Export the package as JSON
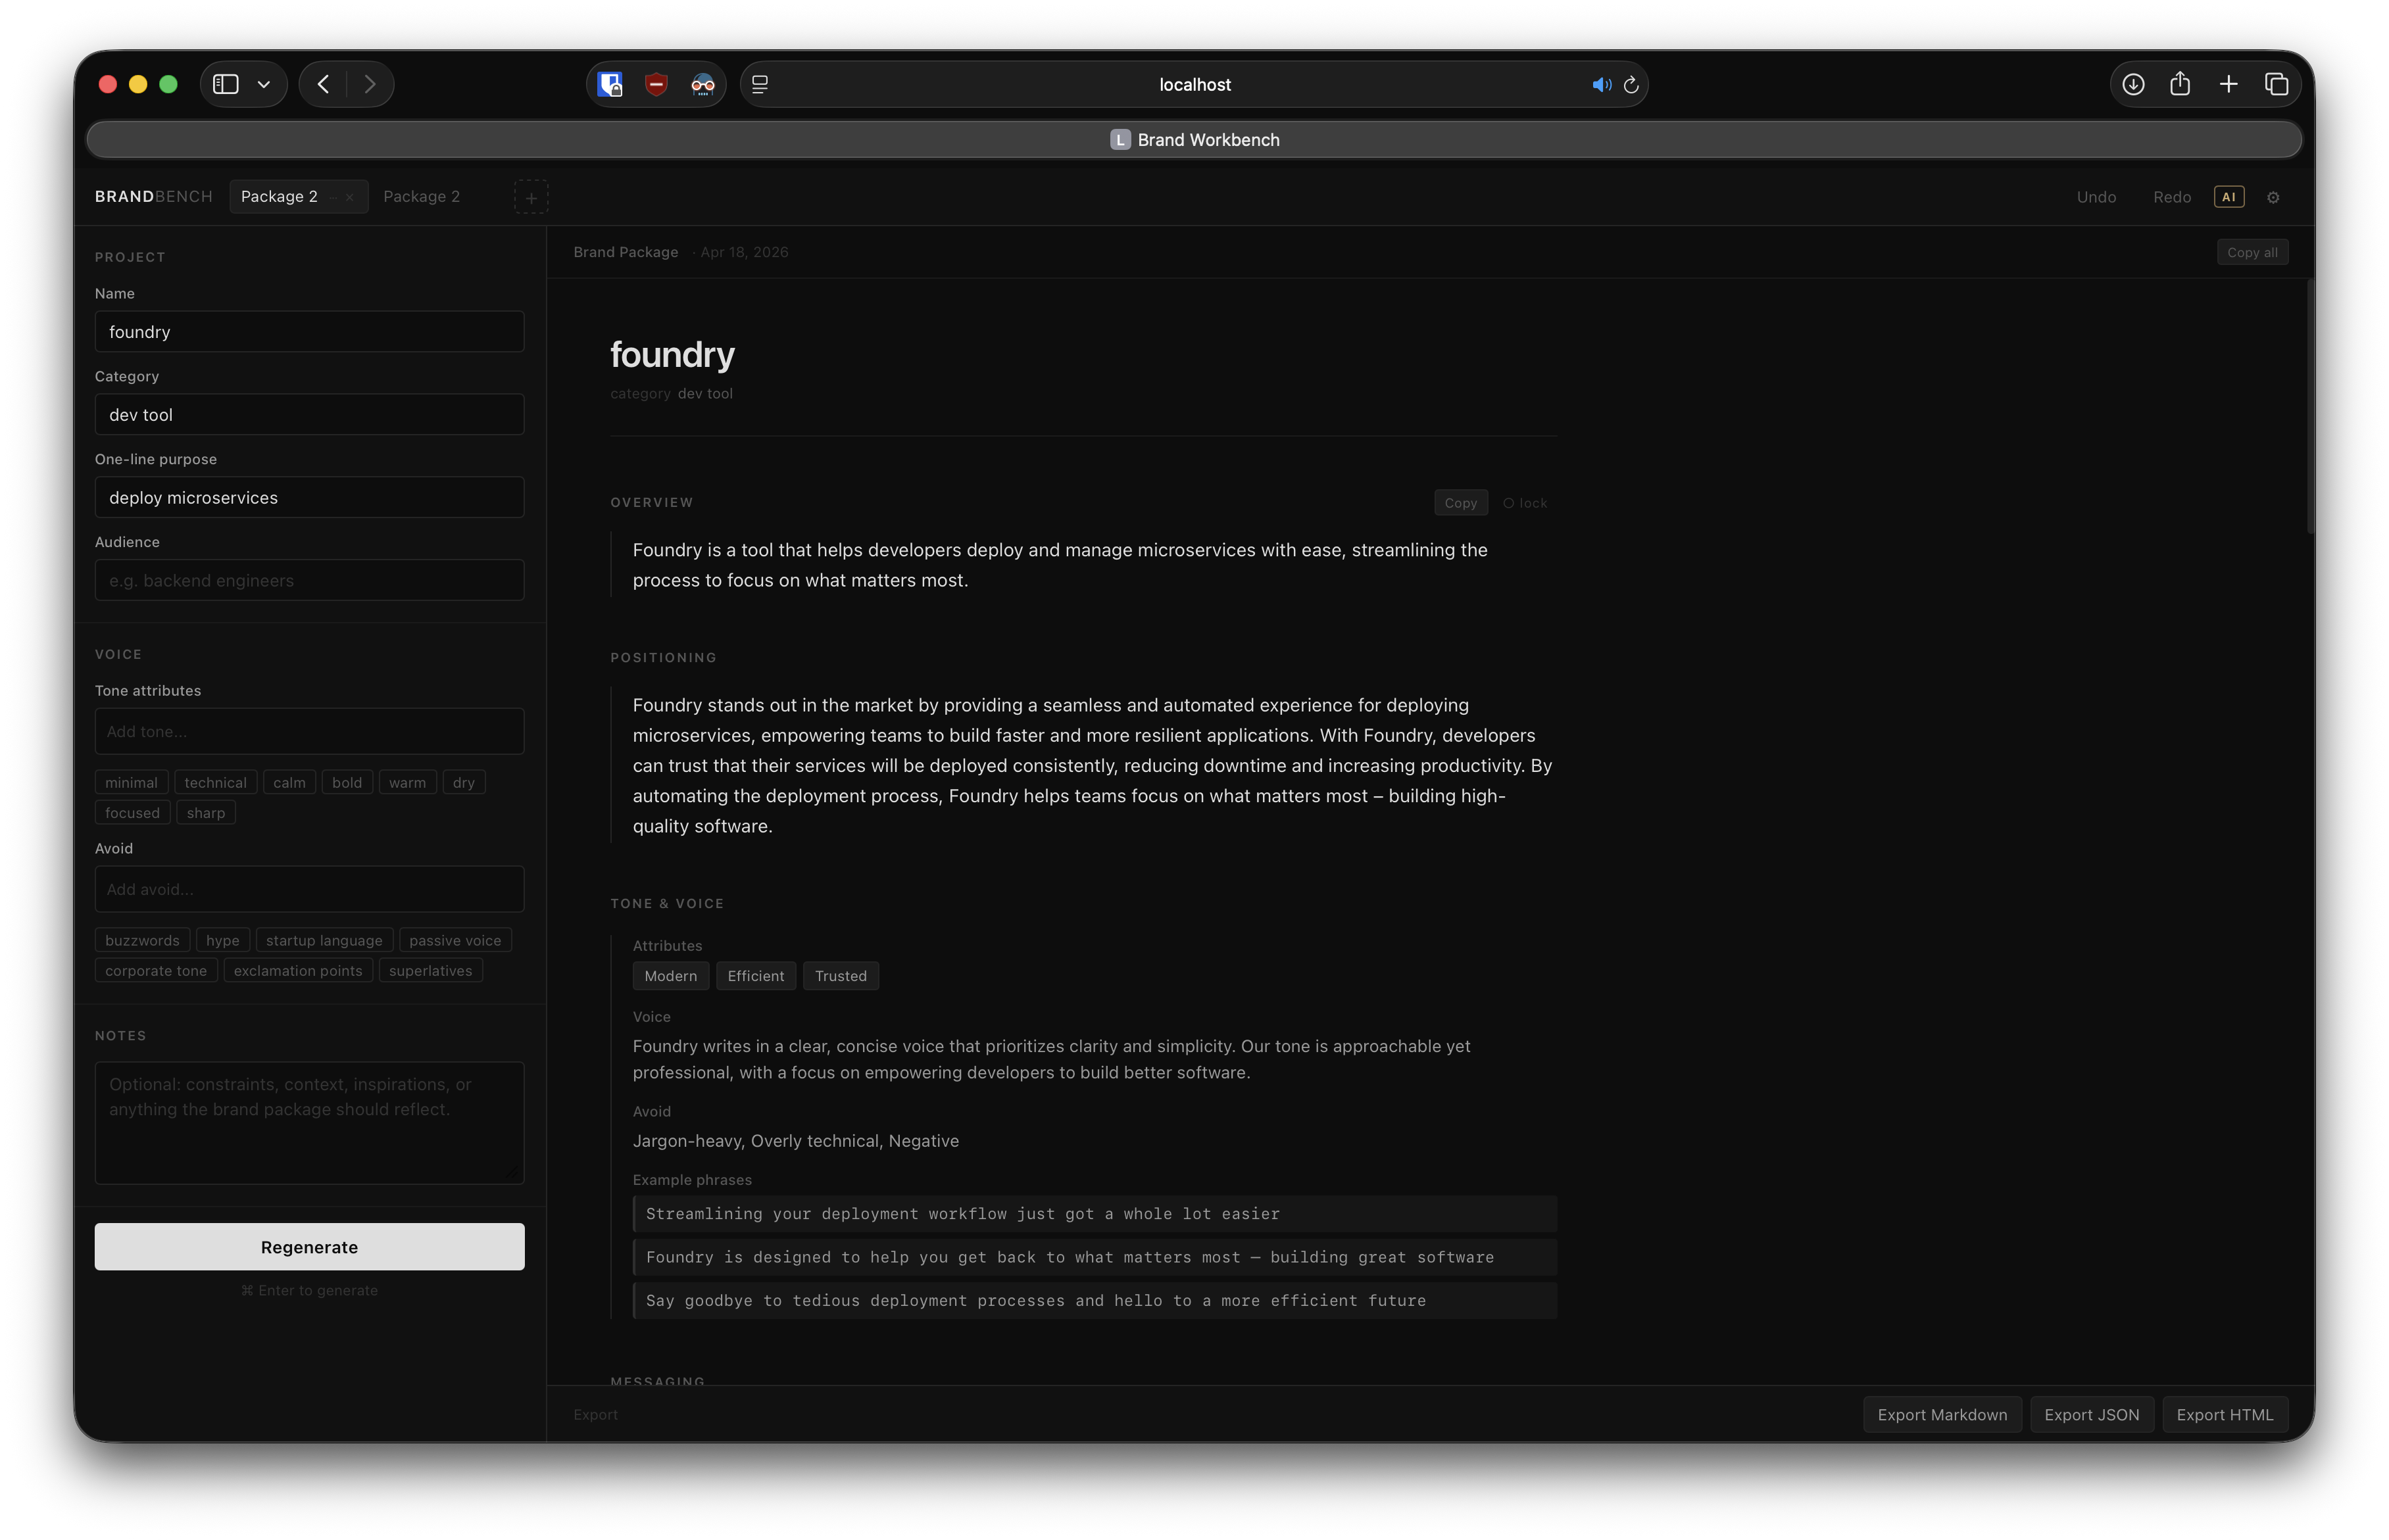Screen dimensions: 2389x1540 (2092, 1415)
